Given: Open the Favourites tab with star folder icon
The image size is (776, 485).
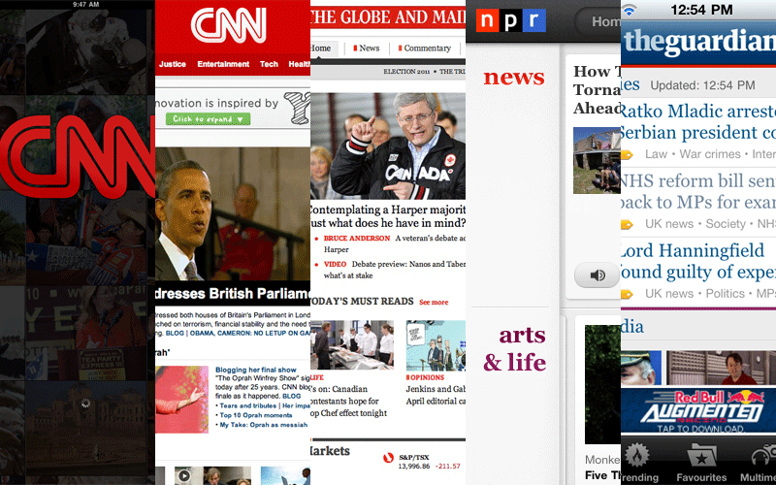Looking at the screenshot, I should tap(701, 461).
